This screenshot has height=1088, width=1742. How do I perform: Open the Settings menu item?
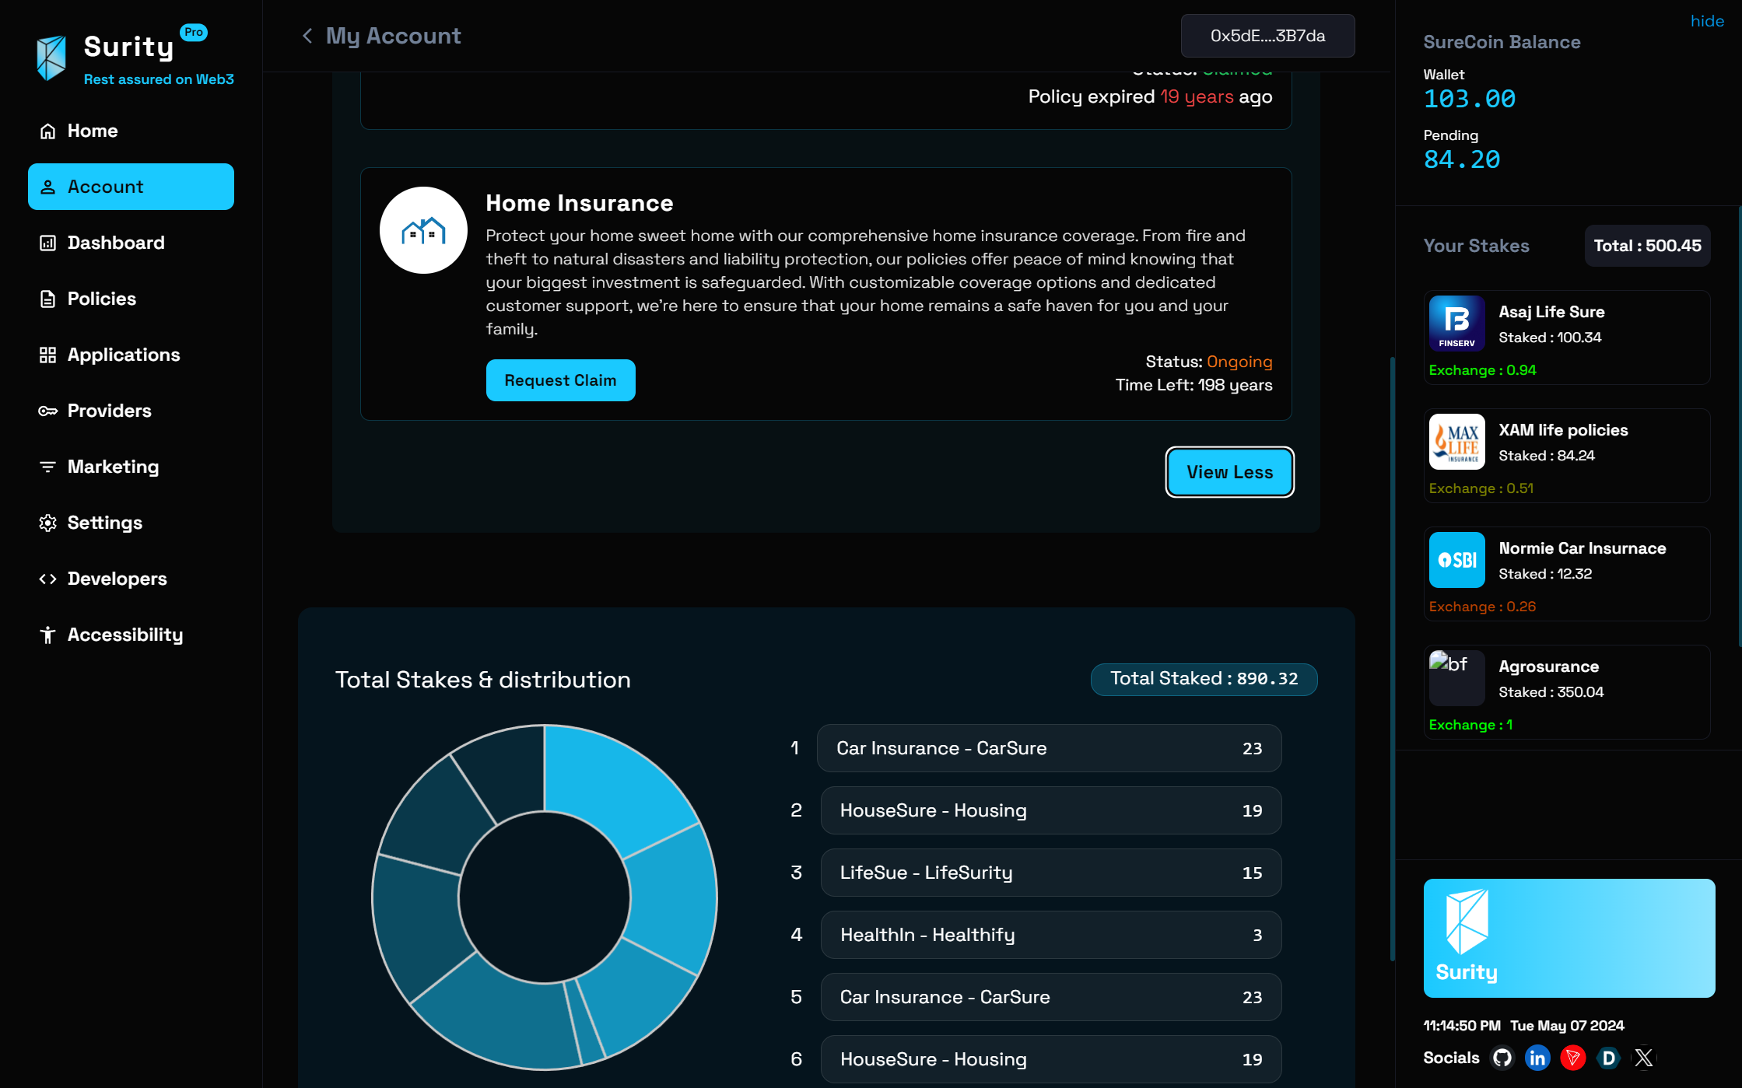click(x=104, y=523)
